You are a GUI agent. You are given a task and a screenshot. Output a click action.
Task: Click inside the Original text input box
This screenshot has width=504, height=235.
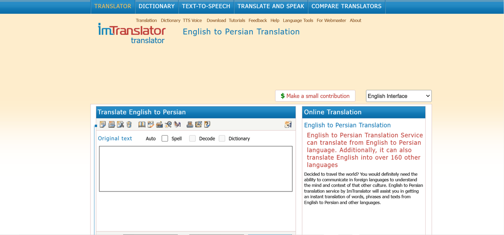pos(196,169)
